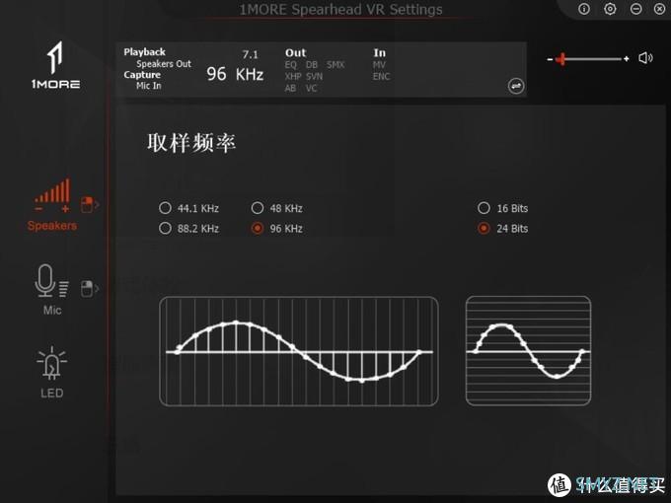The height and width of the screenshot is (503, 671).
Task: Open the settings gear icon
Action: tap(610, 9)
